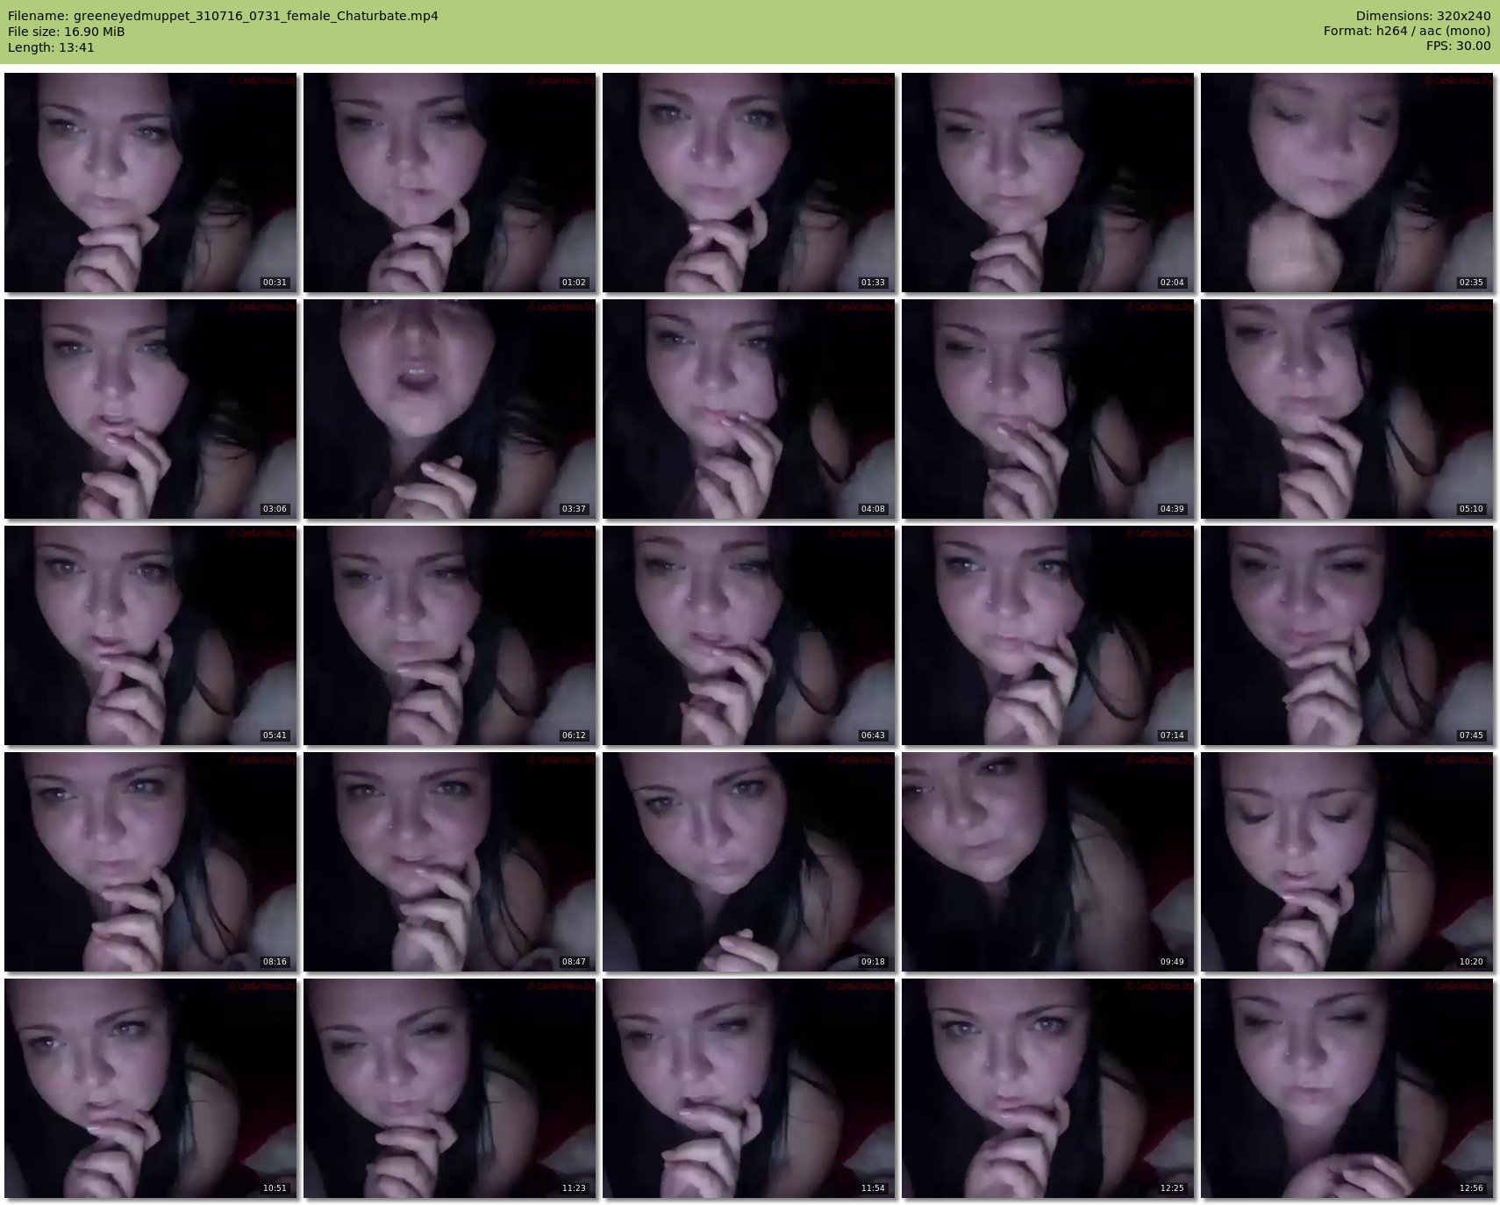Select the 05:10 frame thumbnail
This screenshot has height=1205, width=1500.
1346,409
